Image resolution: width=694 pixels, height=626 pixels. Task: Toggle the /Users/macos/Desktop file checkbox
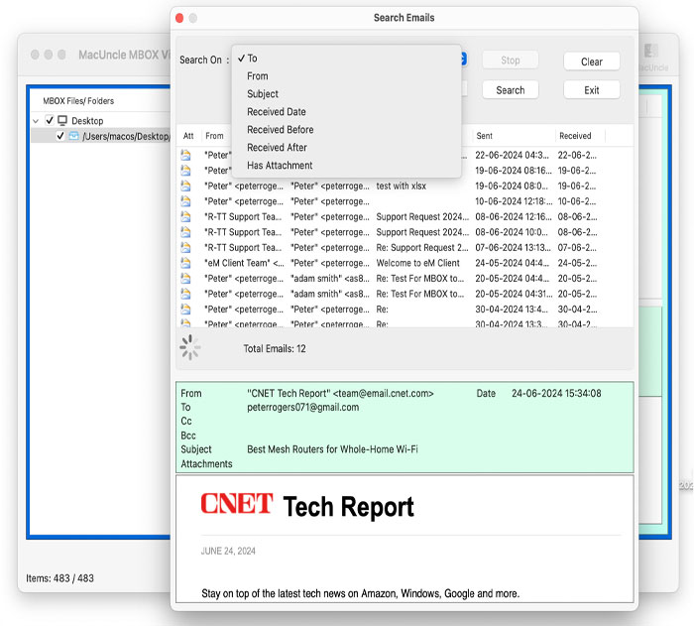(60, 136)
